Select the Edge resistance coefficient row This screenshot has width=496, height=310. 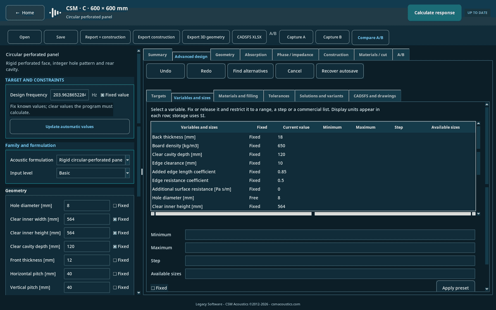tap(313, 181)
